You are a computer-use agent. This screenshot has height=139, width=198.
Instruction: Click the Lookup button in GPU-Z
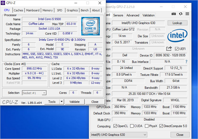[x=177, y=23]
